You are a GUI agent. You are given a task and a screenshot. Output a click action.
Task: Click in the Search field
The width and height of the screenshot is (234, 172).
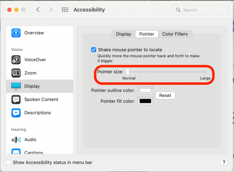(200, 10)
